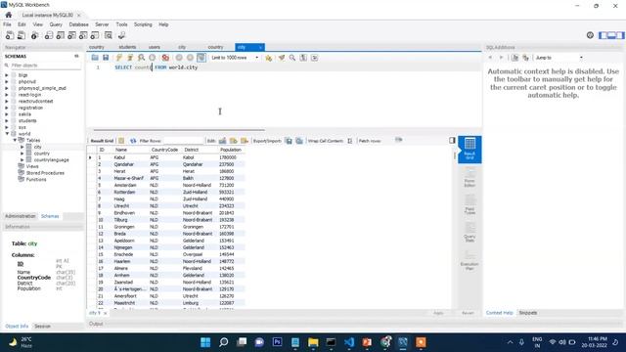
Task: Click the Rollback transaction icon
Action: (190, 58)
